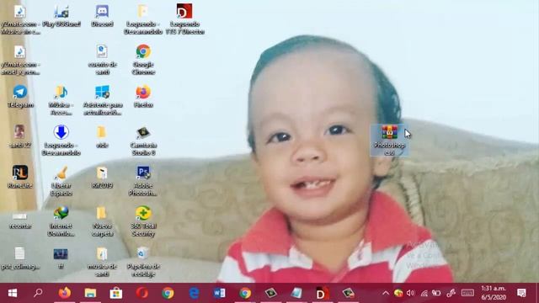
Task: Select the Adobe Photoshop desktop shortcut
Action: coord(143,181)
